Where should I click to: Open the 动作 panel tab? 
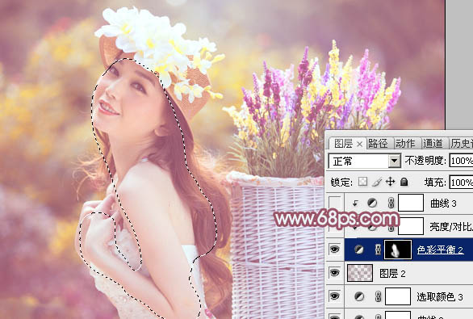405,144
